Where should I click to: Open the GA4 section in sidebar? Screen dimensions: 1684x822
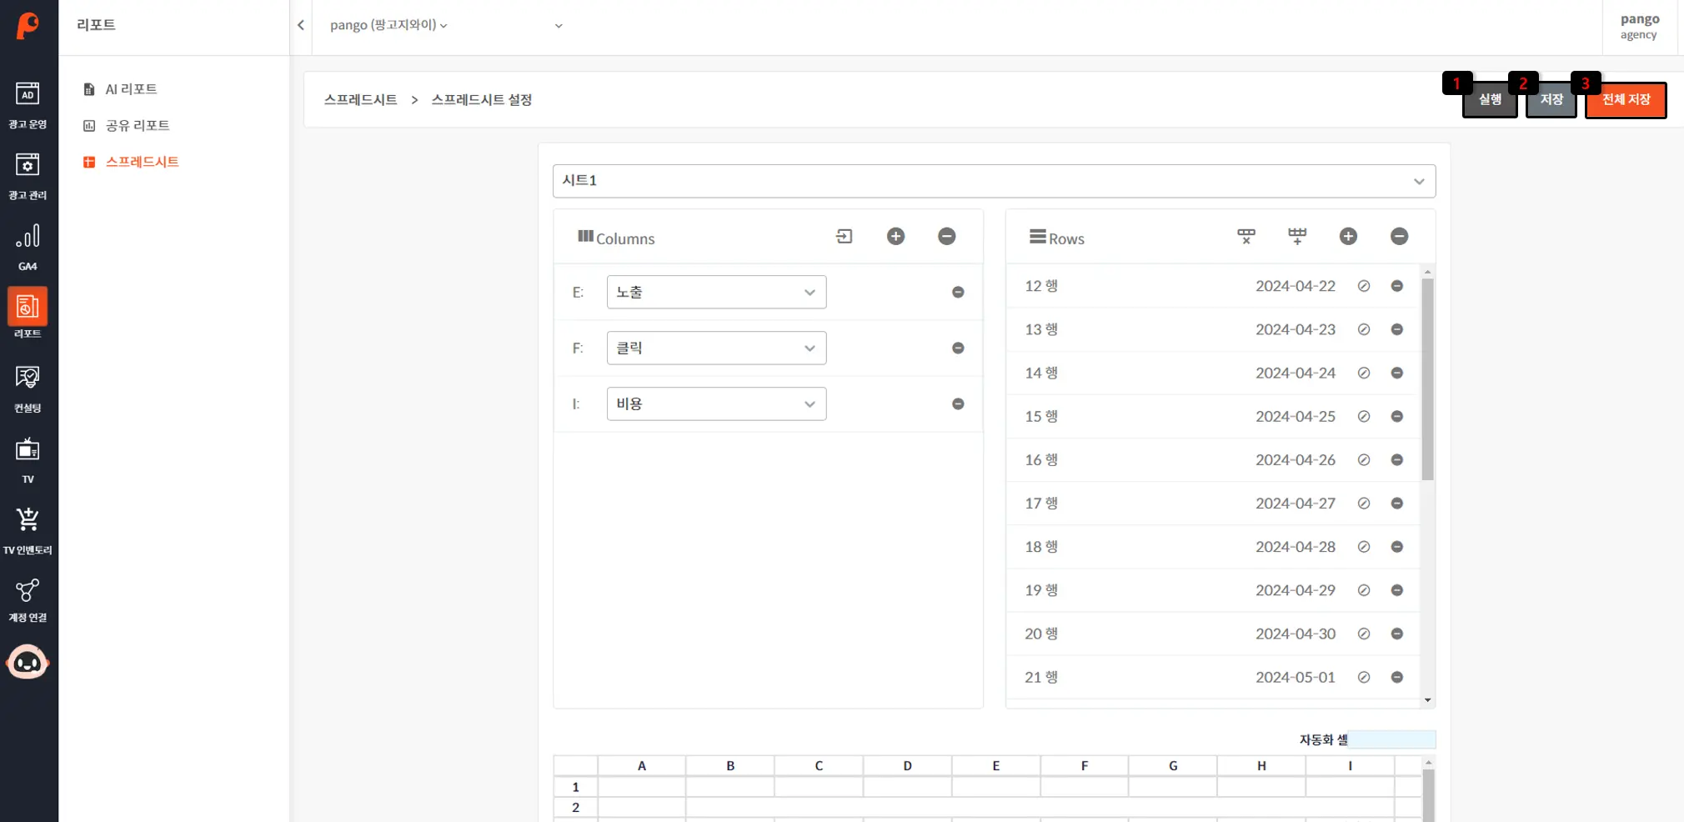(28, 246)
